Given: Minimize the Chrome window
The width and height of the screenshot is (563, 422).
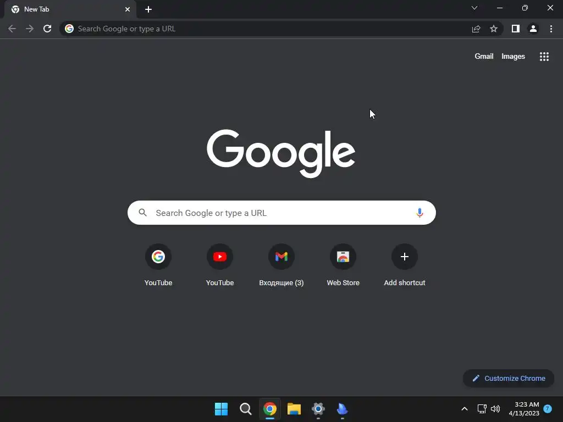Looking at the screenshot, I should (500, 8).
